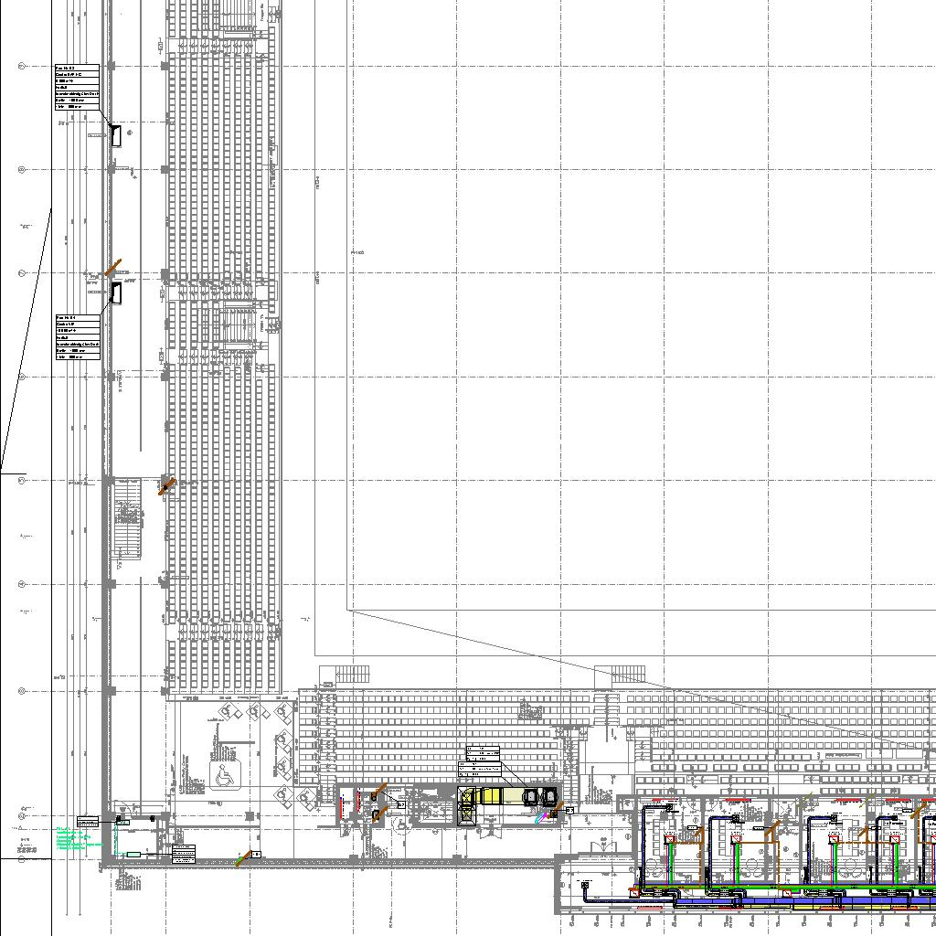Open the annotation table below lower black unit
Screen dimensions: 936x936
(77, 336)
